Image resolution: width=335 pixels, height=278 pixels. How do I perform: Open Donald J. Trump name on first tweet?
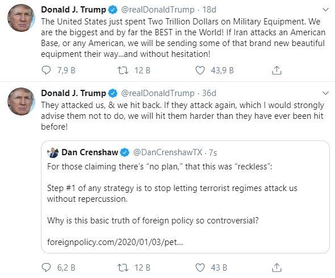(x=73, y=10)
